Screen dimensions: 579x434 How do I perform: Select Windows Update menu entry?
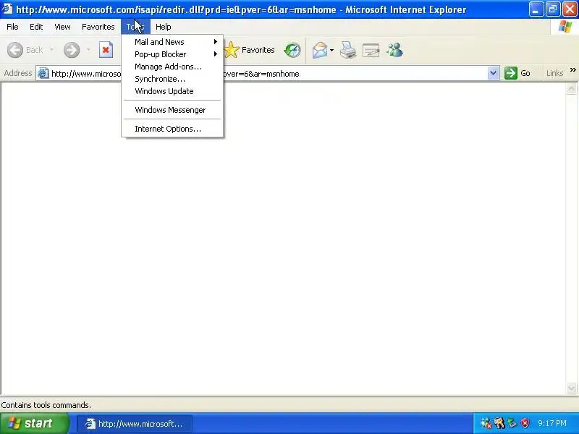point(172,91)
